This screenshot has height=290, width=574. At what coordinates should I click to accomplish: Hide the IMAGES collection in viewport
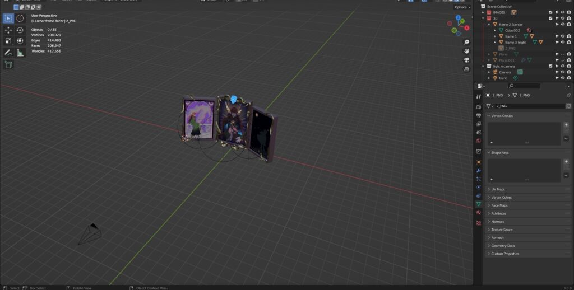(x=563, y=12)
